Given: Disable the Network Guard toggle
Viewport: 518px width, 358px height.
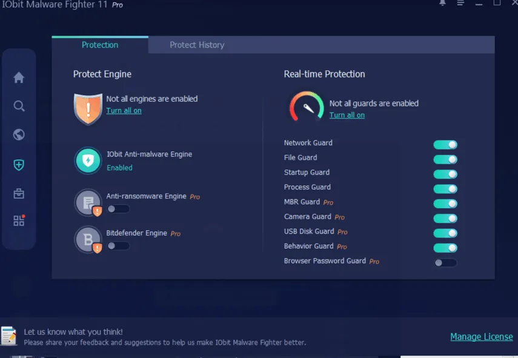Looking at the screenshot, I should pos(445,144).
